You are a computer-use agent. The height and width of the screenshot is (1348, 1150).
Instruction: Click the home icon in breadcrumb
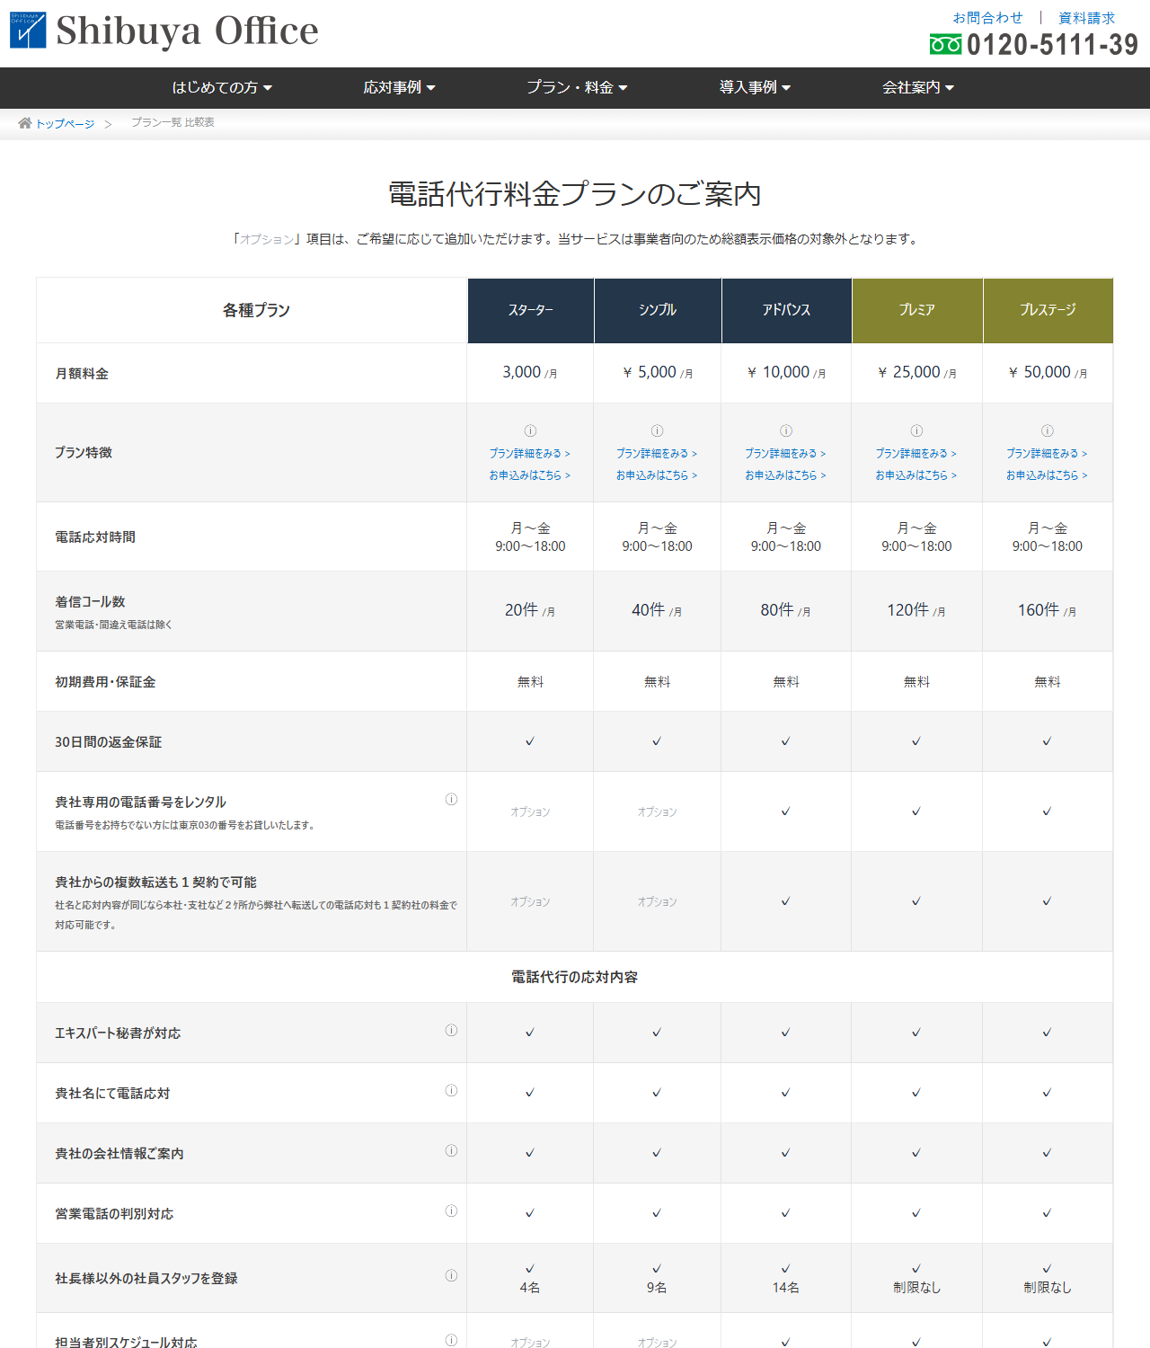click(x=25, y=123)
